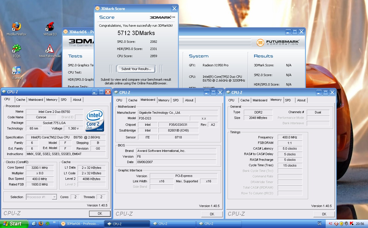
Task: Launch ICQ flower icon in Quick Launch
Action: (47, 223)
